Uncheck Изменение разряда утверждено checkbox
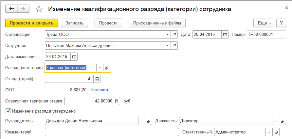The height and width of the screenshot is (139, 292). point(8,111)
